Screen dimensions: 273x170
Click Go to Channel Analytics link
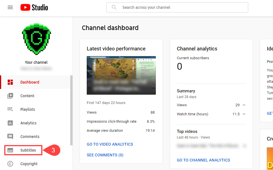tap(203, 160)
